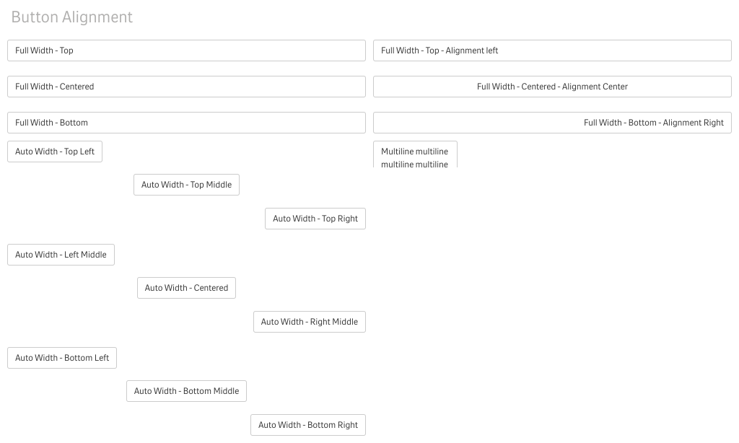The image size is (739, 443).
Task: Click the Button Alignment heading
Action: (72, 17)
